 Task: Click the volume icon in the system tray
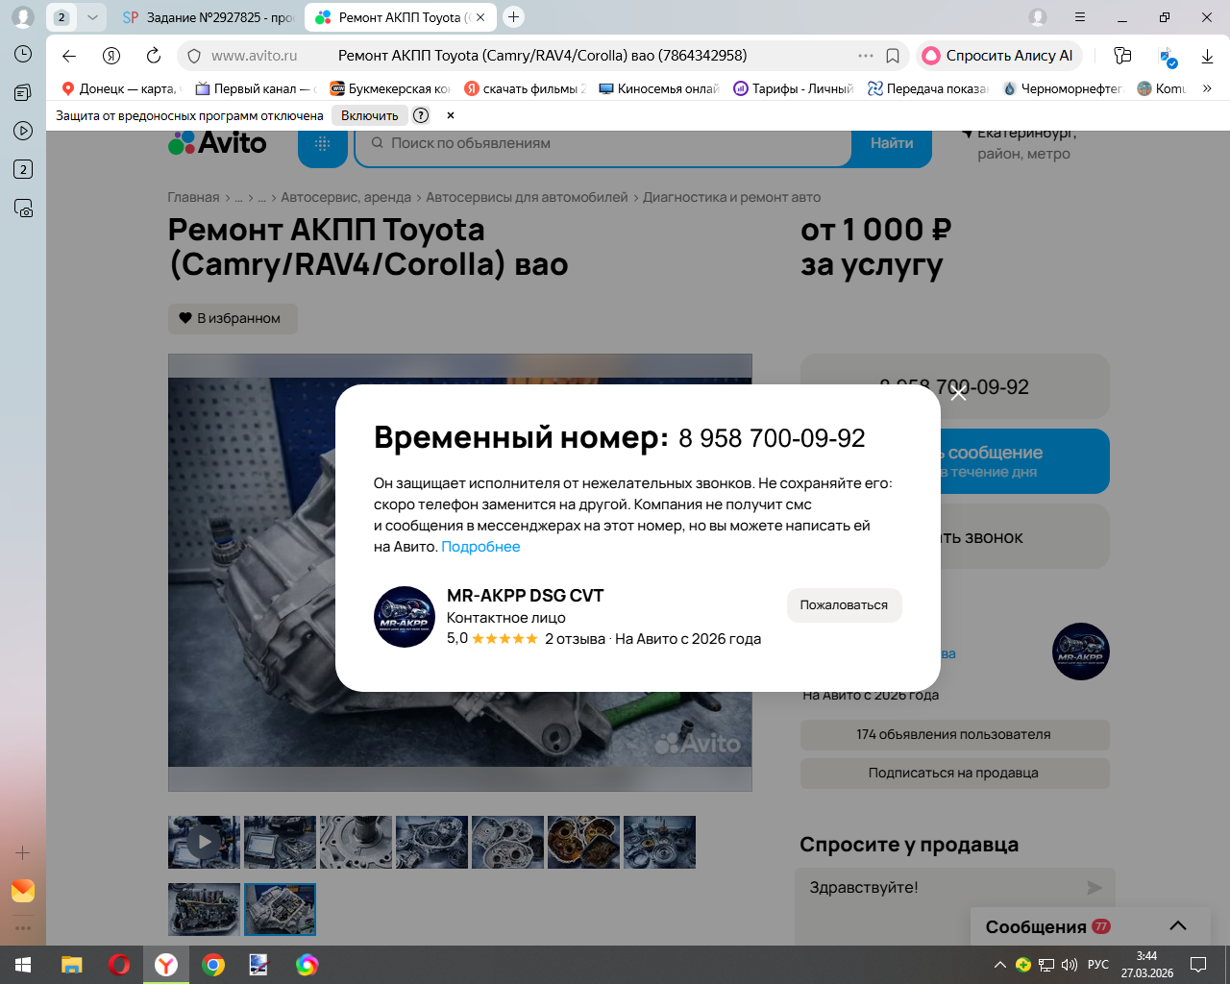pyautogui.click(x=1070, y=965)
